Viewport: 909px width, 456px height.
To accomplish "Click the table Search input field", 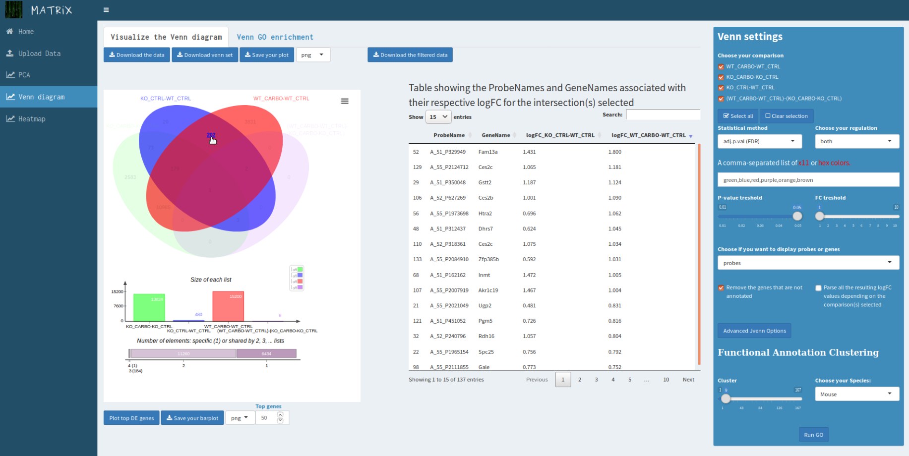I will 663,115.
